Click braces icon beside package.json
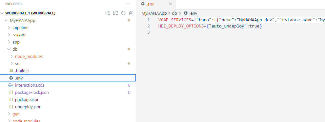325x122 pixels. (11, 100)
